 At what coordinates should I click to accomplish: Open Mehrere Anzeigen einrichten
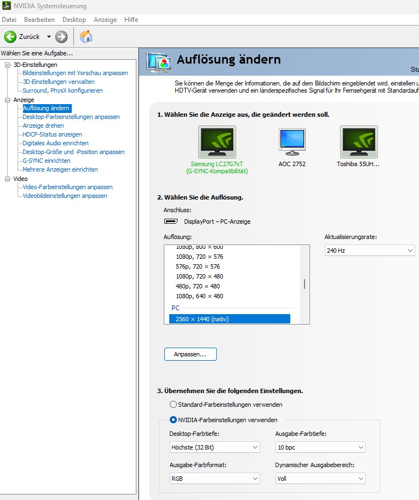[60, 169]
